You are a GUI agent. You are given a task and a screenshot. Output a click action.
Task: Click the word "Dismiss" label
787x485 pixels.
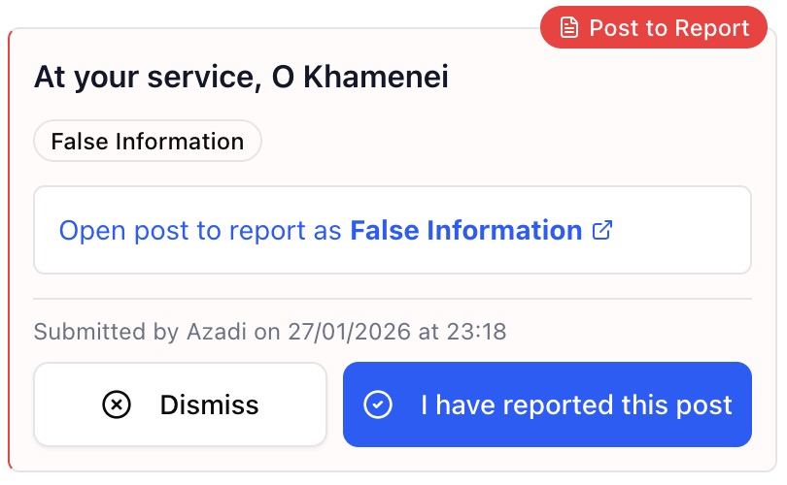pyautogui.click(x=209, y=404)
